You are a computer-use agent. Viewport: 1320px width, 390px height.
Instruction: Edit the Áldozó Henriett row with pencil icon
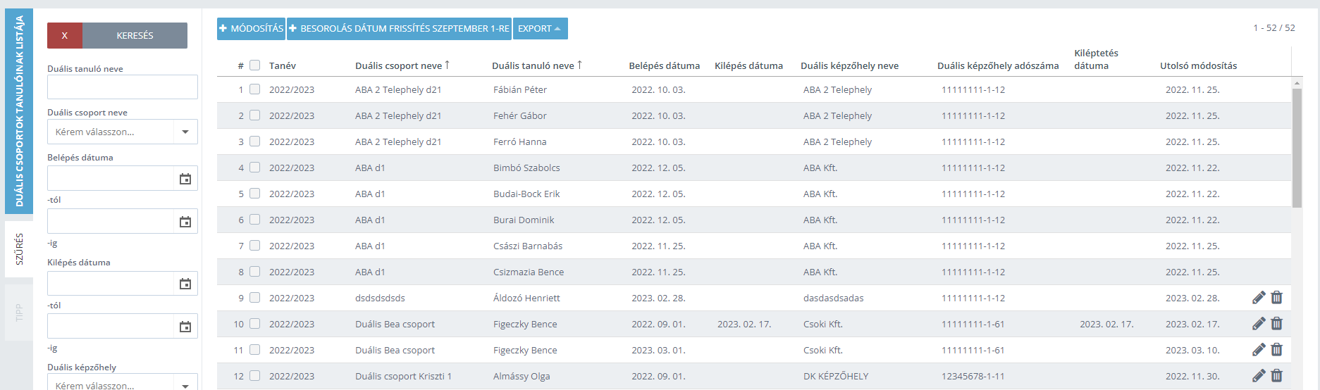(x=1259, y=298)
